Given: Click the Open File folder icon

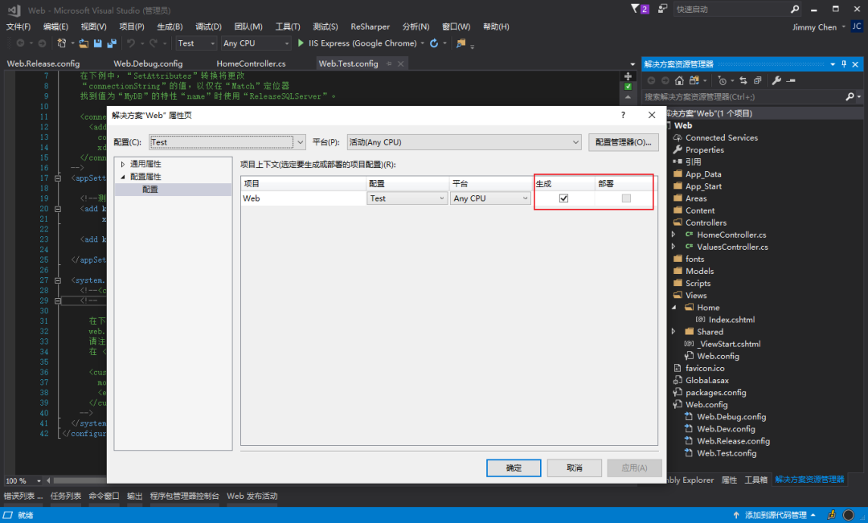Looking at the screenshot, I should [84, 43].
